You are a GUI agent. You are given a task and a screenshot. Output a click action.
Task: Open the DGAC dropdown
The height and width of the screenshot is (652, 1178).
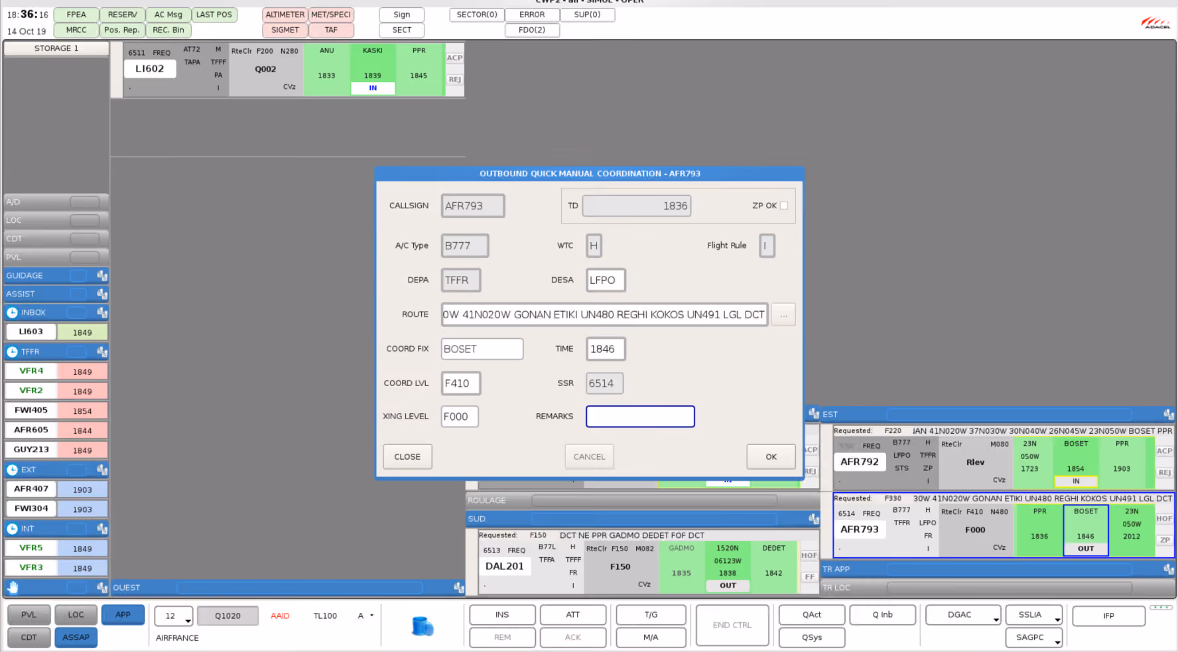(963, 616)
